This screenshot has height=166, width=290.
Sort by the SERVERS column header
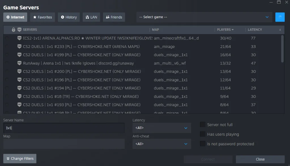pos(30,30)
